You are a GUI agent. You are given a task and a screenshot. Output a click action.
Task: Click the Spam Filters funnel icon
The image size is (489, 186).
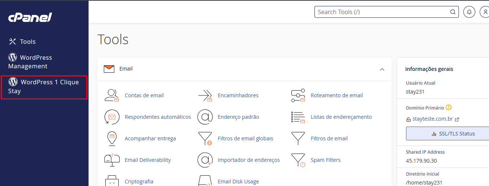coord(298,160)
